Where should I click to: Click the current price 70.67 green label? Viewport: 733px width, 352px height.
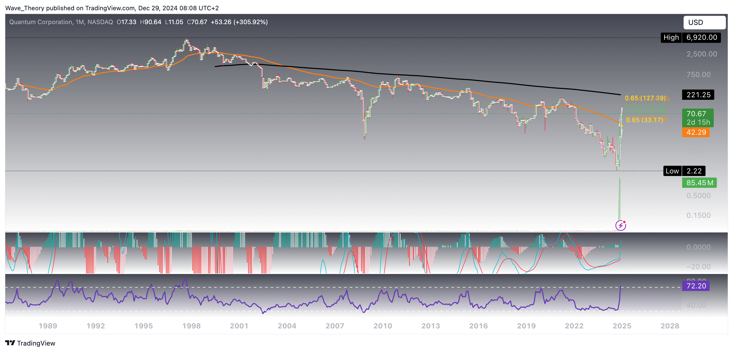point(698,118)
